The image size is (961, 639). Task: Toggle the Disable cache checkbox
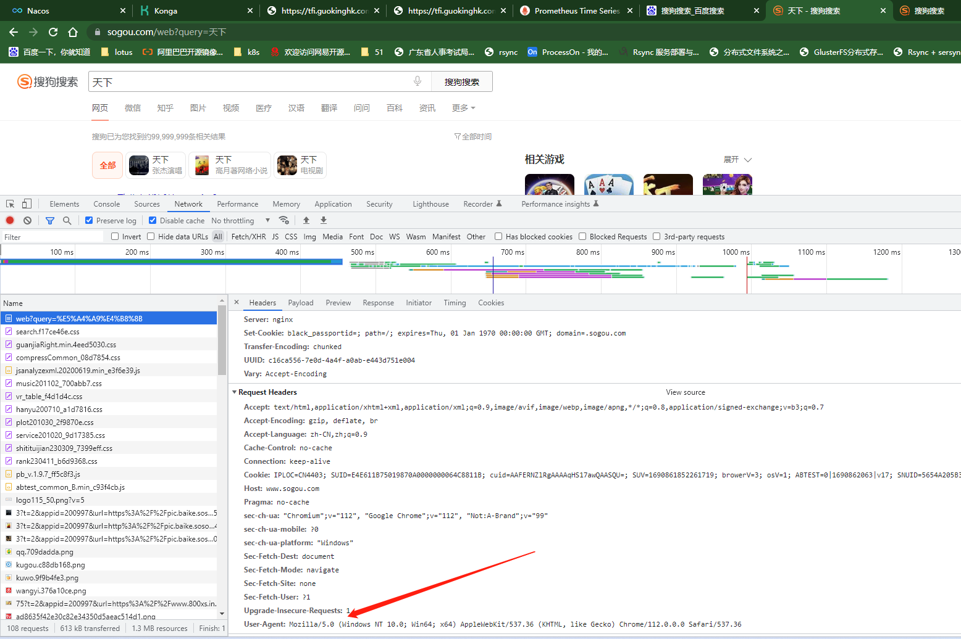click(x=153, y=220)
